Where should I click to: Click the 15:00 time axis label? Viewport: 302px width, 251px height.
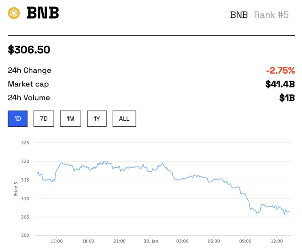click(x=56, y=241)
